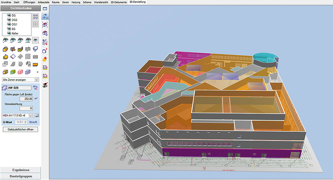Toggle the yellow building volume icon
This screenshot has height=180, width=333.
(5, 49)
